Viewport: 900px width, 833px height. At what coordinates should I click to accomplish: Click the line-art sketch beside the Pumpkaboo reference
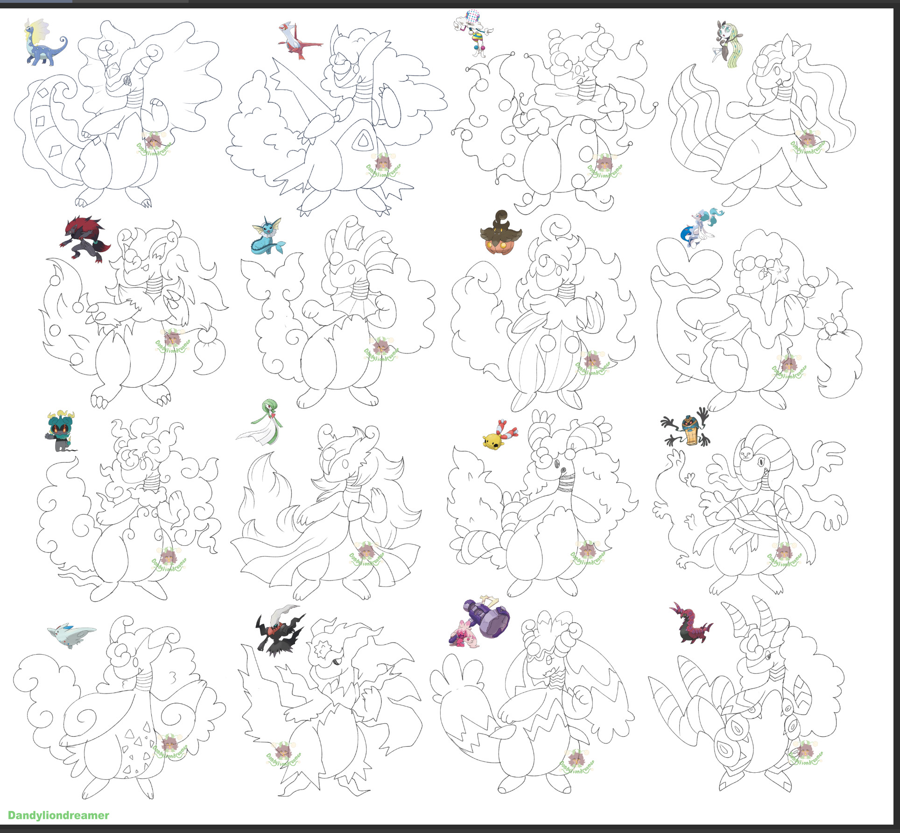click(544, 313)
